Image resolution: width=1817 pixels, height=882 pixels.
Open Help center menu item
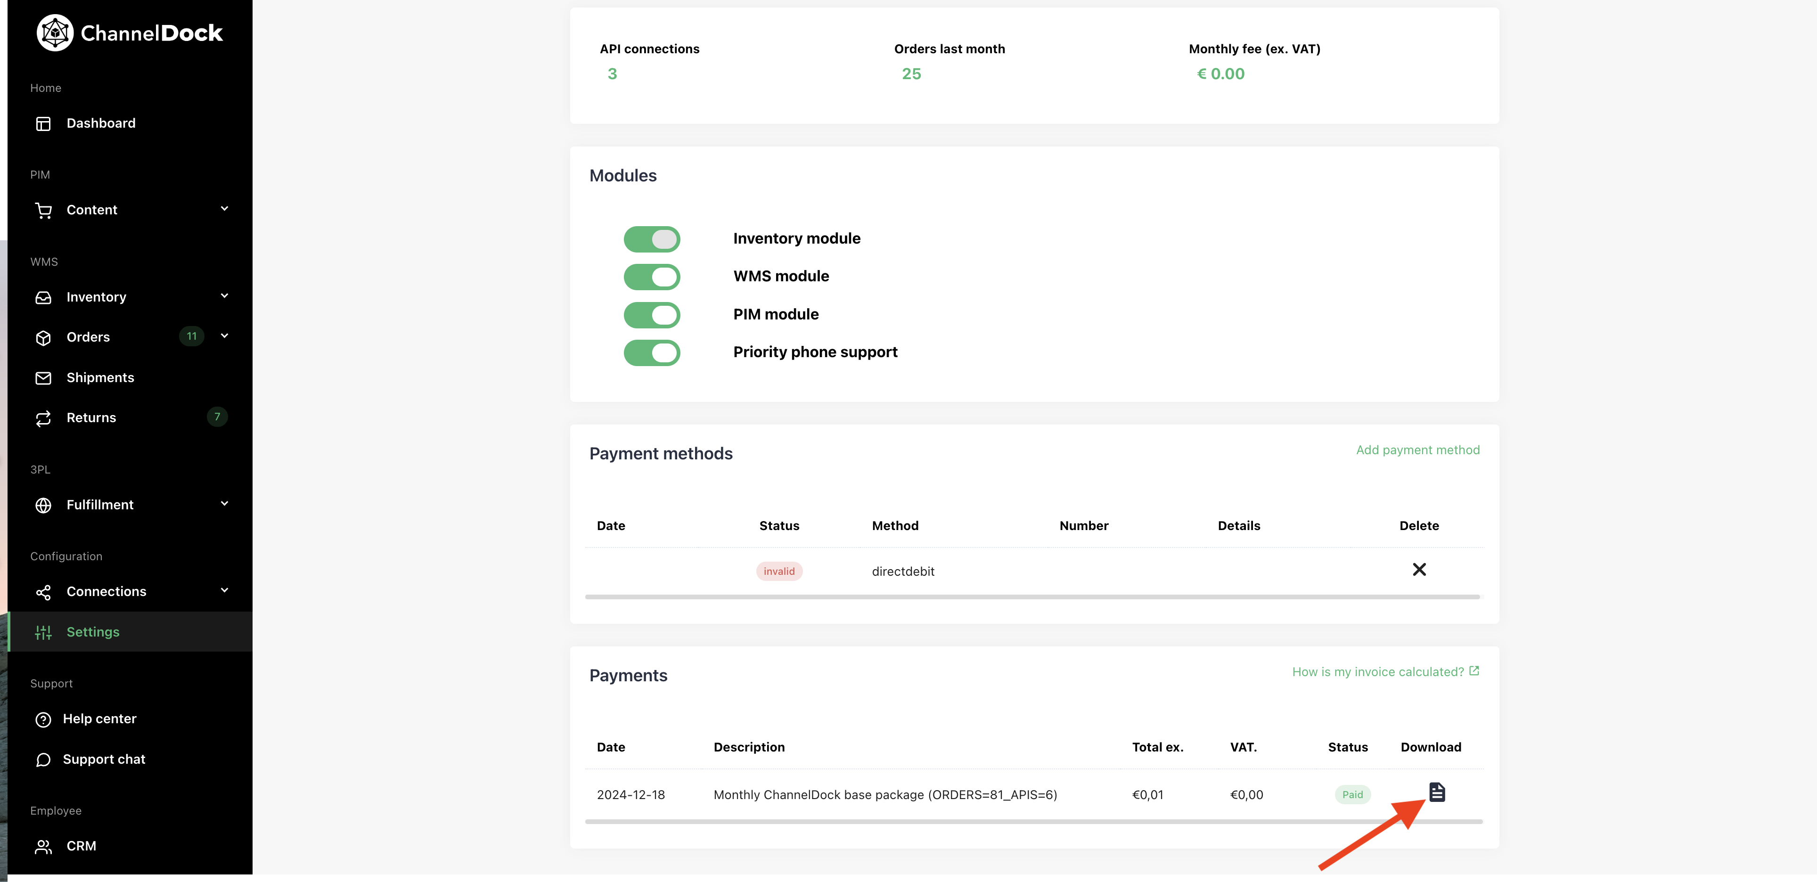tap(99, 719)
